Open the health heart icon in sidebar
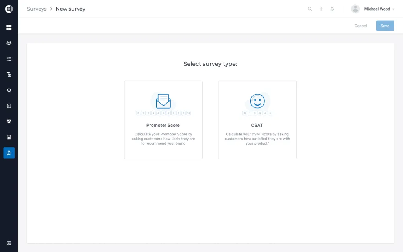This screenshot has height=252, width=403. click(9, 122)
